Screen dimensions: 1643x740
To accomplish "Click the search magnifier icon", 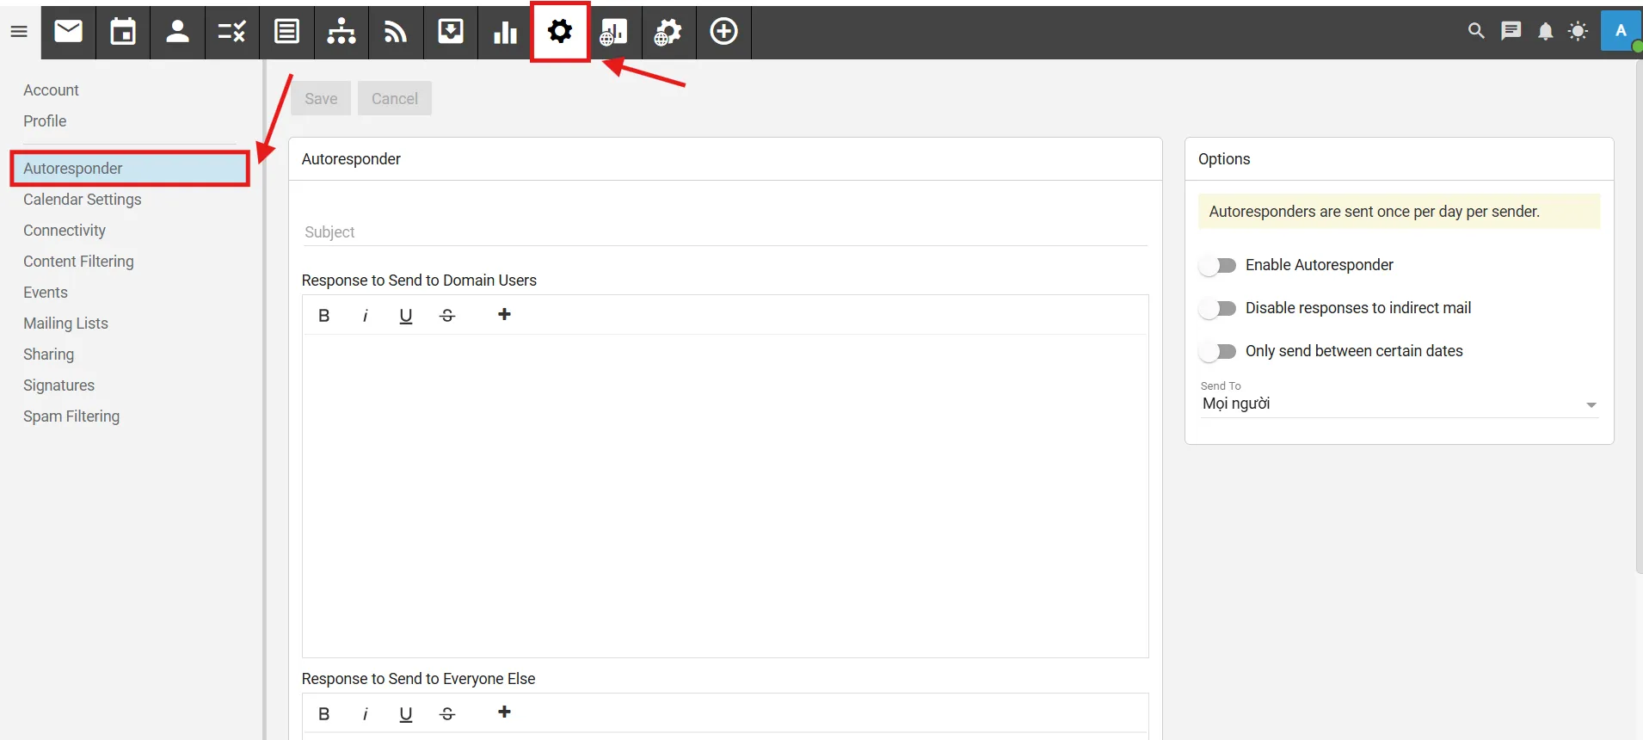I will [x=1476, y=32].
